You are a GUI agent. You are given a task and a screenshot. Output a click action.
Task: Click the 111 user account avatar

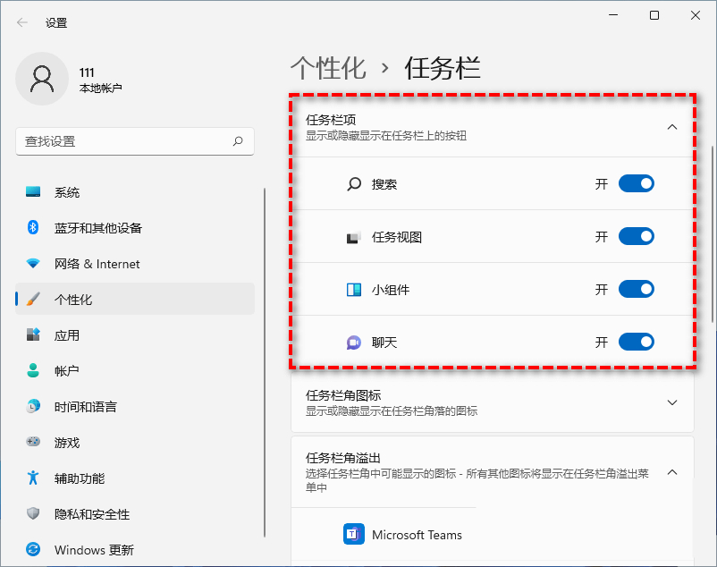(x=42, y=79)
